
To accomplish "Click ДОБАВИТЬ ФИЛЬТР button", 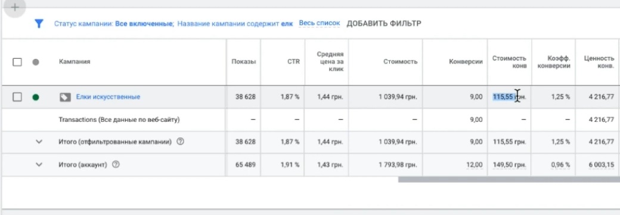I will [384, 24].
